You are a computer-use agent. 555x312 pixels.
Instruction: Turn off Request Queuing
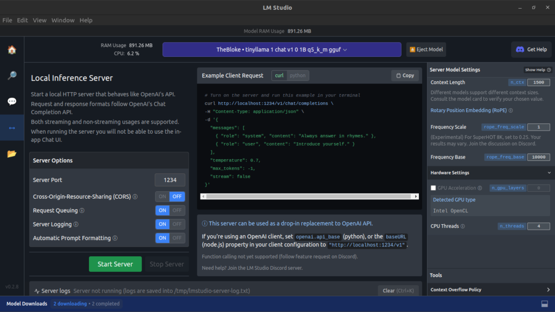coord(177,210)
